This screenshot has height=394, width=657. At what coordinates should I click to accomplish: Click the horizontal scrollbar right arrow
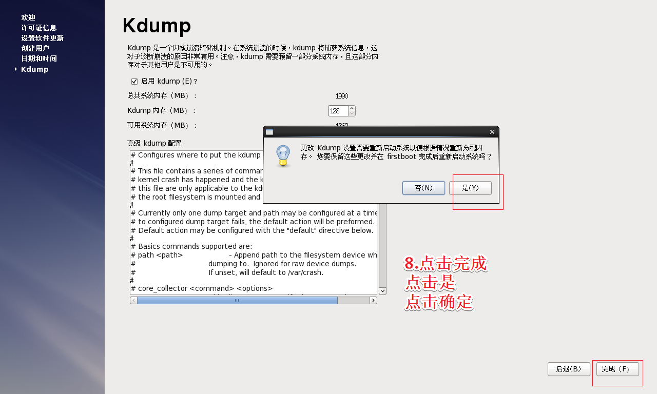(x=373, y=300)
